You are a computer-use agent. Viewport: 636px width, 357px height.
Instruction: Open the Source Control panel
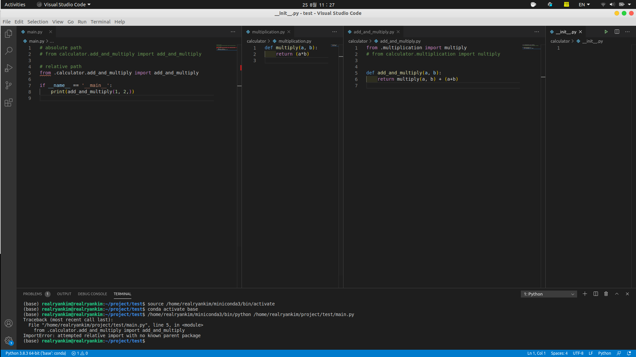tap(9, 85)
